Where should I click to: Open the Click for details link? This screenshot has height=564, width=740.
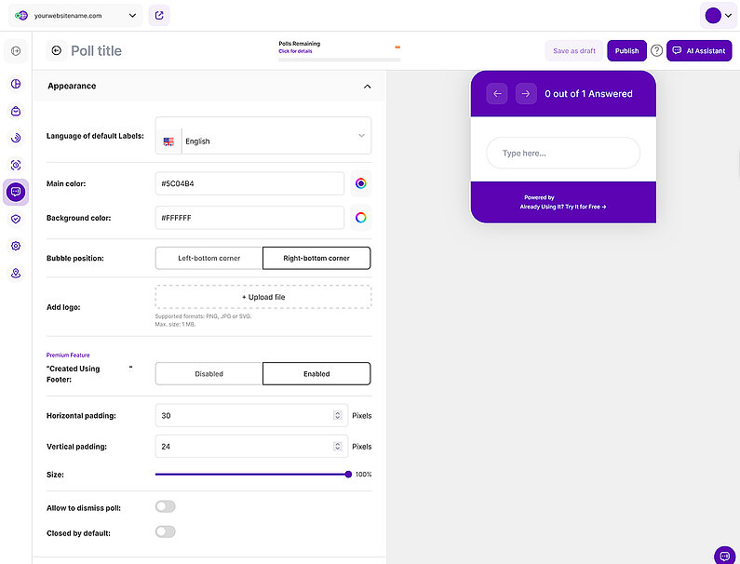pos(295,51)
